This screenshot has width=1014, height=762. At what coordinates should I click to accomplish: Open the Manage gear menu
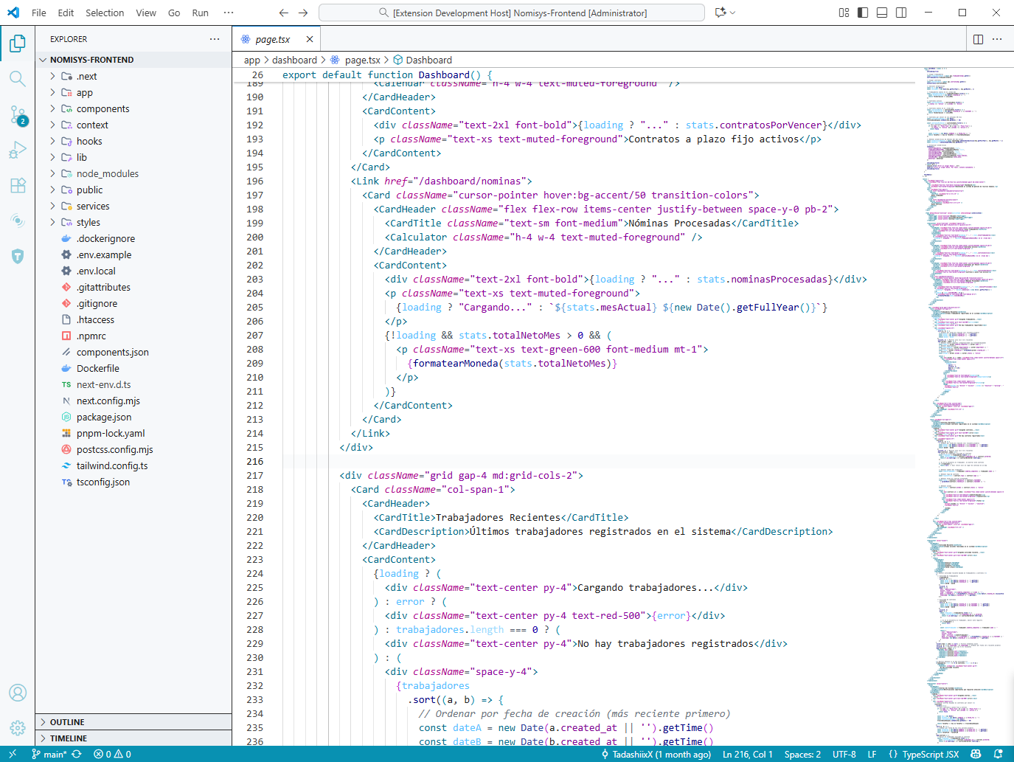tap(18, 728)
